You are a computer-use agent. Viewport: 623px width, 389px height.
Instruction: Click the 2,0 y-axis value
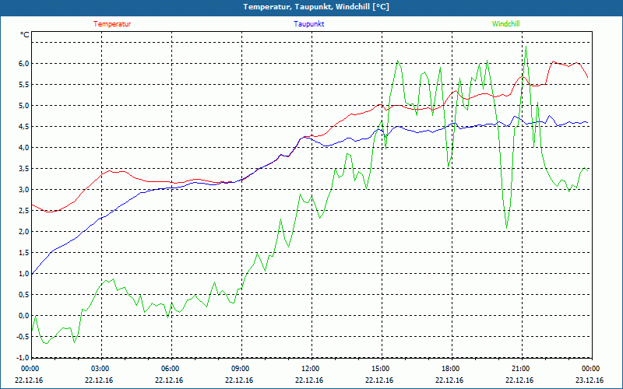pos(24,232)
